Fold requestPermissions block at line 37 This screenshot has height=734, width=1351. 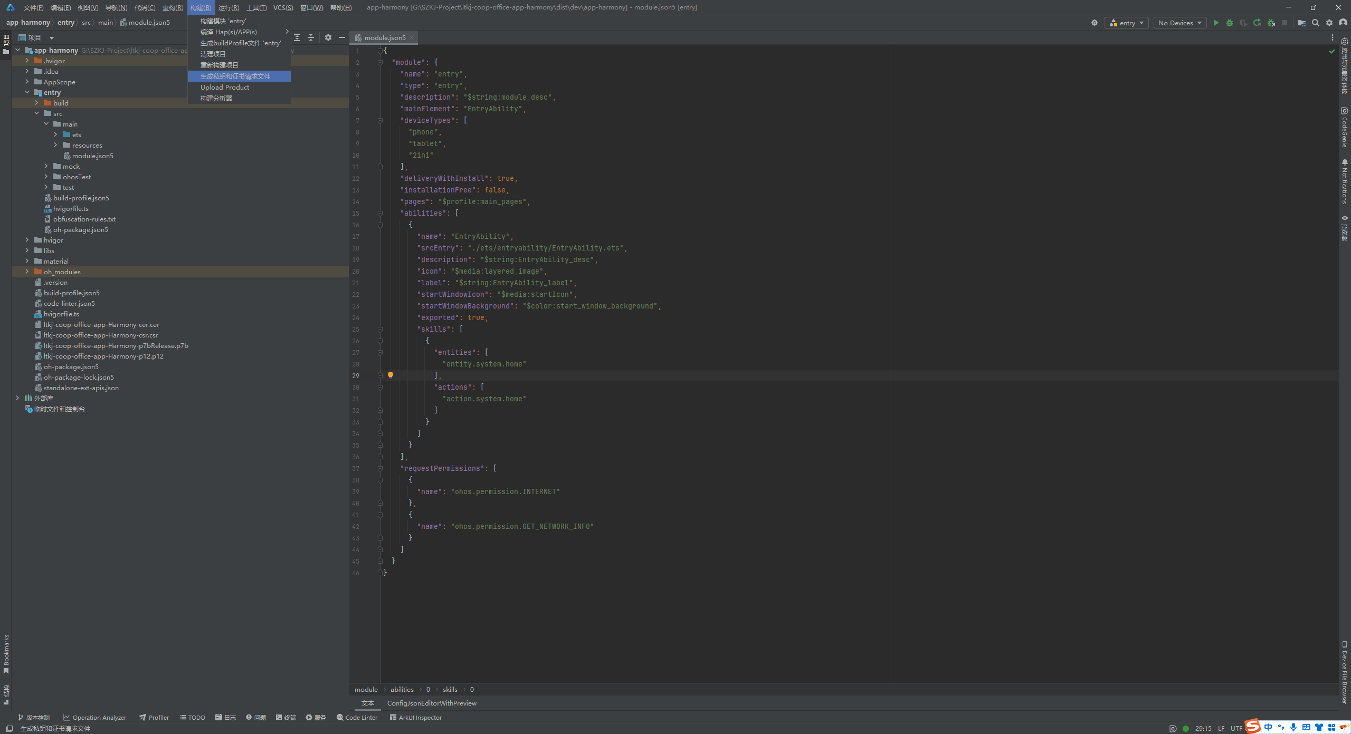(380, 468)
